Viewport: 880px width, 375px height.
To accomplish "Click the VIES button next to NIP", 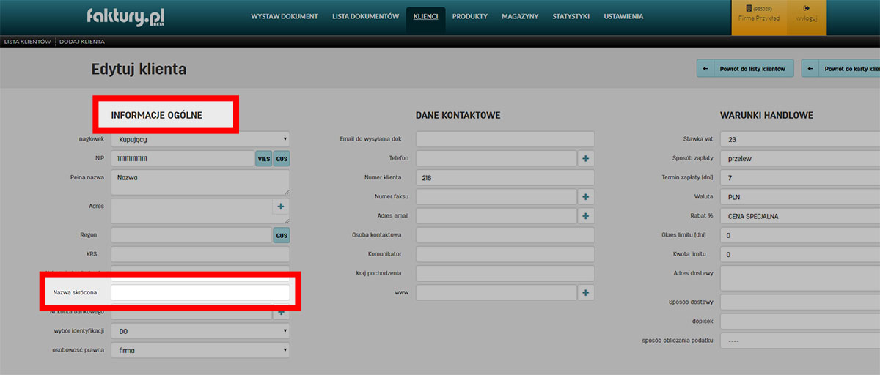I will [263, 158].
